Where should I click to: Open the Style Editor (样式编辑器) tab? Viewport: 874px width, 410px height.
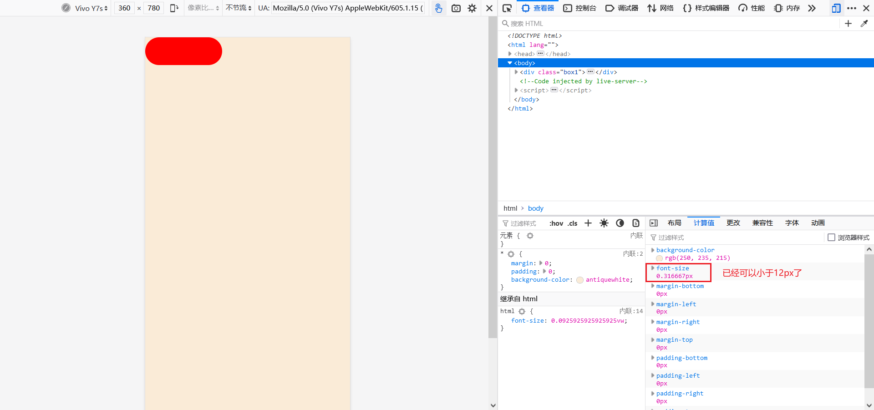(x=706, y=8)
